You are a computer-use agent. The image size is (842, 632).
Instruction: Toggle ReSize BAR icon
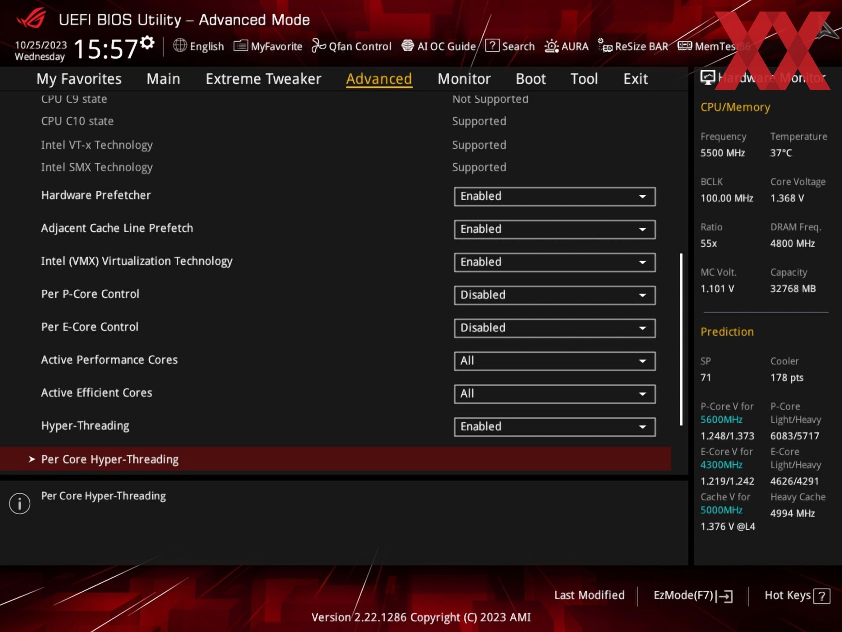click(605, 46)
